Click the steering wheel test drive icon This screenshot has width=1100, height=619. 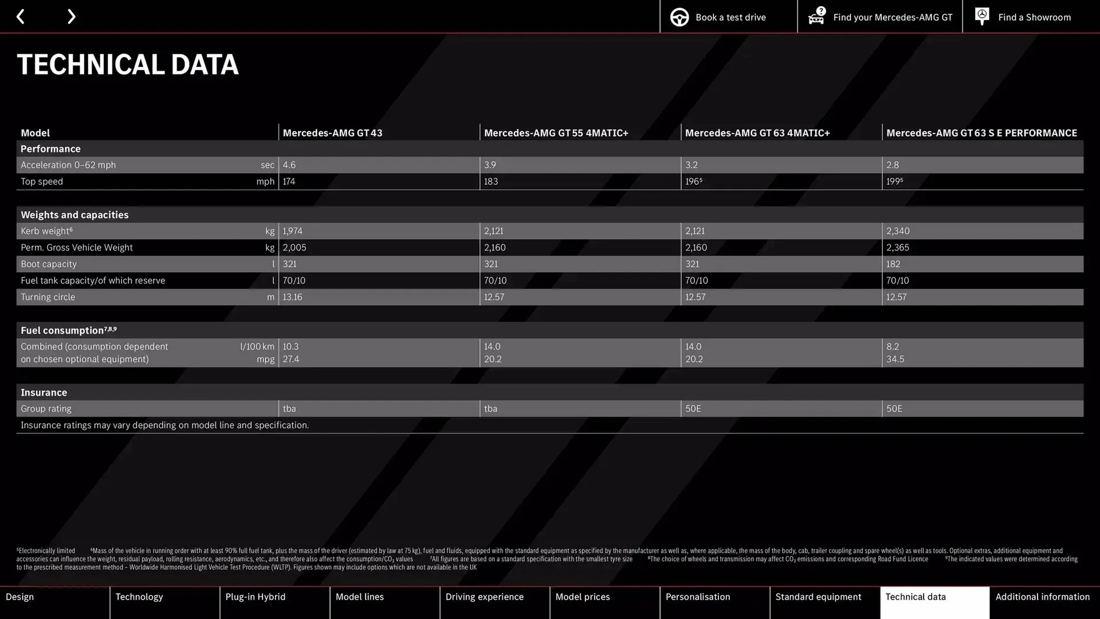[x=679, y=17]
